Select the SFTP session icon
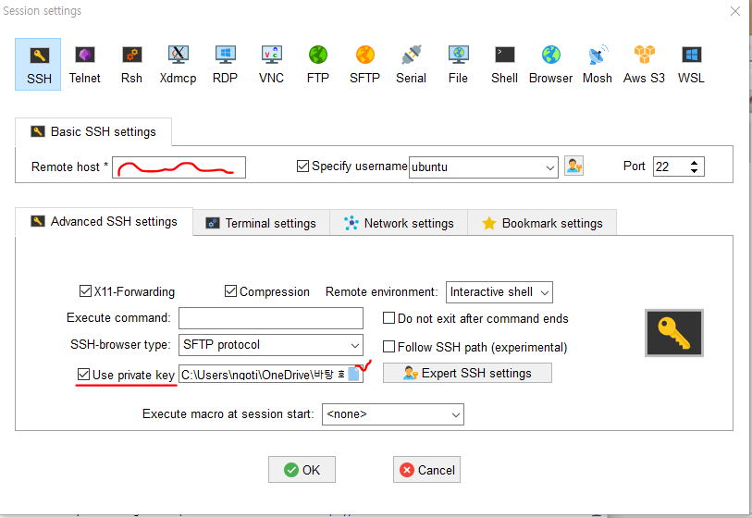The width and height of the screenshot is (752, 518). point(364,64)
